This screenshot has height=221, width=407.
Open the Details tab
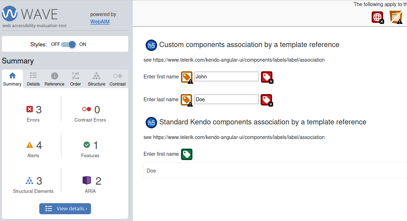click(33, 79)
